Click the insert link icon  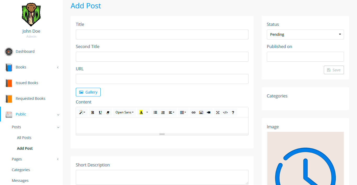pyautogui.click(x=193, y=112)
